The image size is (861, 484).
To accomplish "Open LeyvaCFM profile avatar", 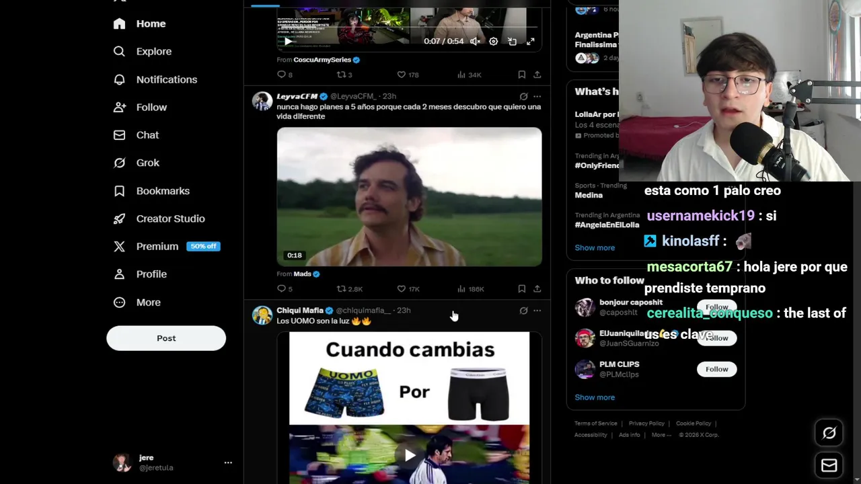I will 262,101.
